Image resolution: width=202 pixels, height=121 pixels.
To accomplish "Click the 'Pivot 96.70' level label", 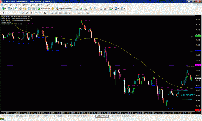I will (x=190, y=66).
